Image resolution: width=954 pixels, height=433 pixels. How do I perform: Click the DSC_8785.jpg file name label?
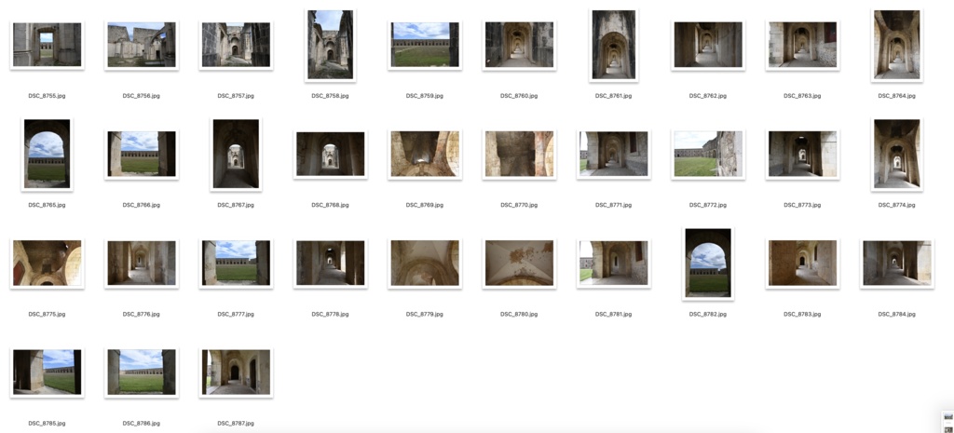[x=47, y=424]
